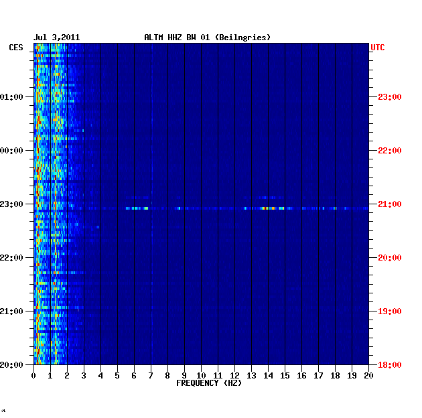Click frequency axis tick label 5

(117, 376)
